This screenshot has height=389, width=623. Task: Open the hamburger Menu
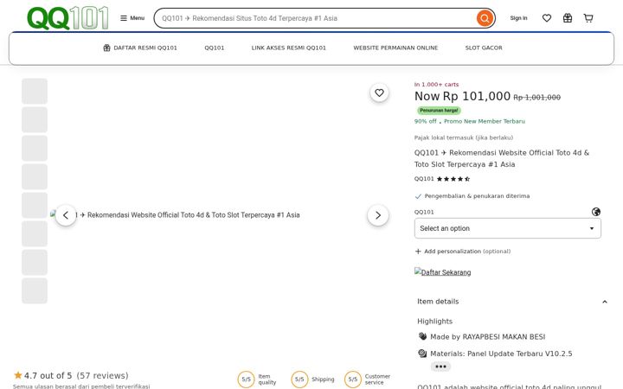point(132,18)
